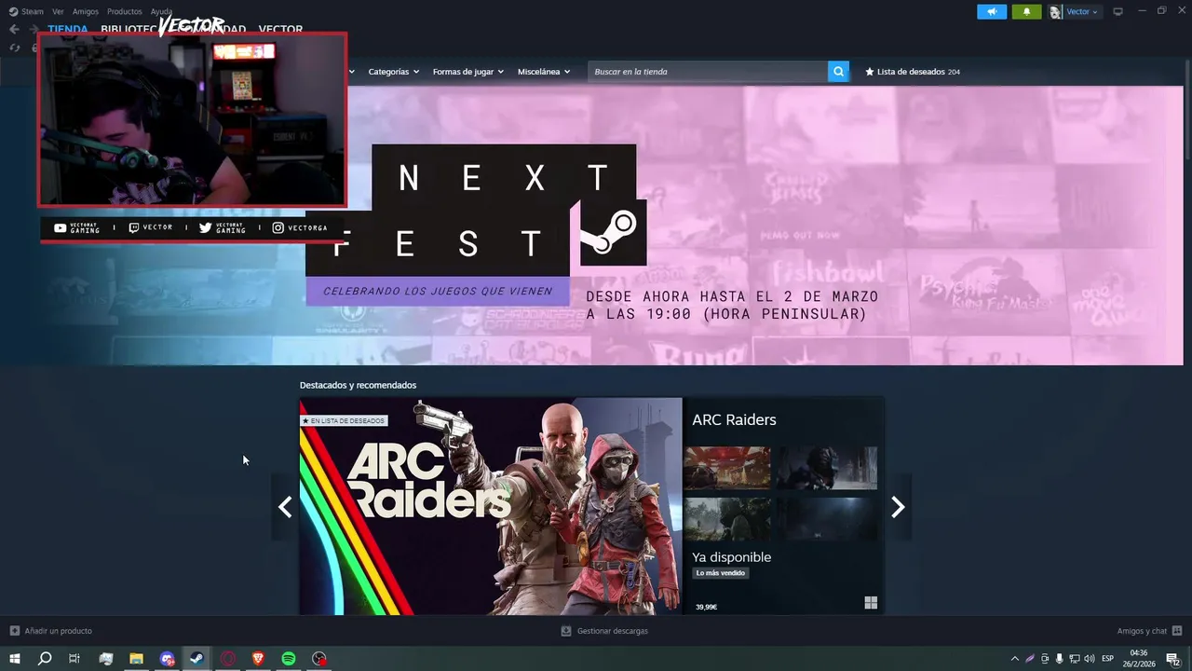1192x671 pixels.
Task: Open the Vector account dropdown
Action: [1082, 11]
